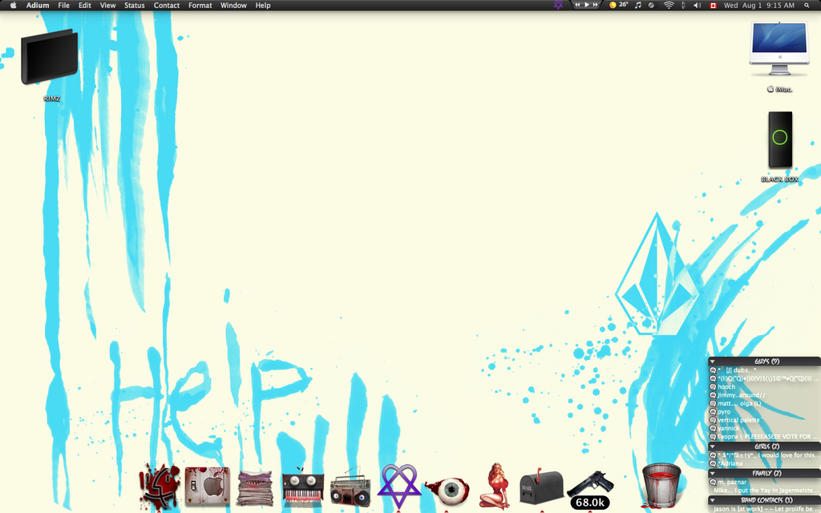The image size is (821, 513).
Task: Select contact 'PLEEEEASEEE VOTE FOR'
Action: (764, 437)
